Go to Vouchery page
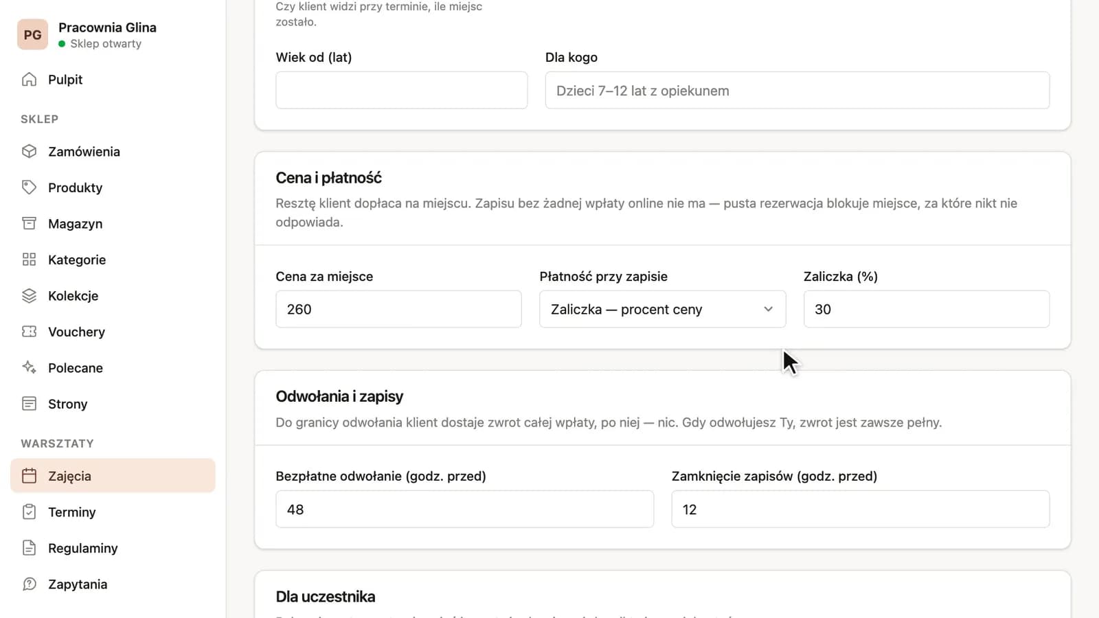Image resolution: width=1099 pixels, height=618 pixels. pos(113,332)
